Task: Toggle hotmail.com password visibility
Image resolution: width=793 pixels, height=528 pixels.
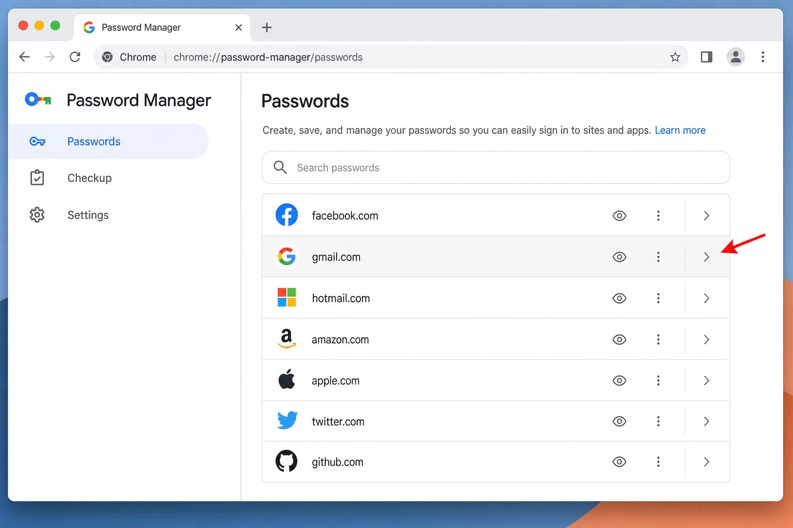Action: coord(620,298)
